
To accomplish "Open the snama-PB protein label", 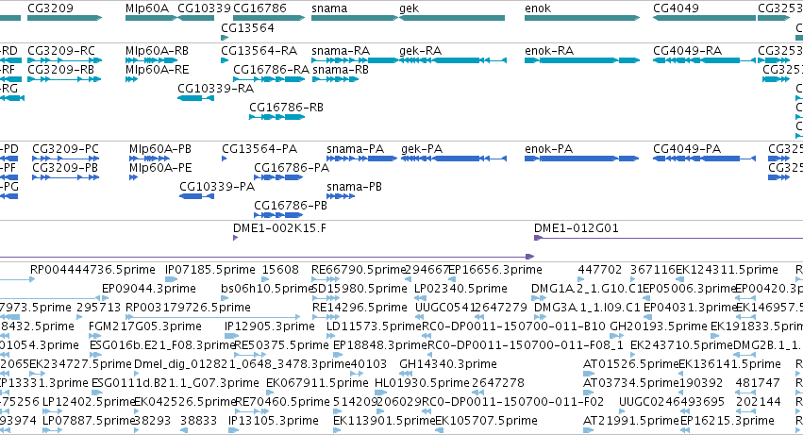I will [354, 187].
